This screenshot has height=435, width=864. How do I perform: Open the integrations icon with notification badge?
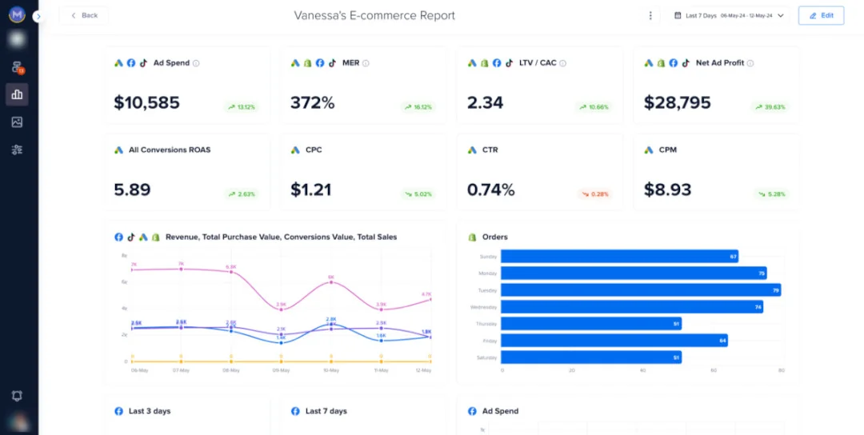pyautogui.click(x=17, y=67)
